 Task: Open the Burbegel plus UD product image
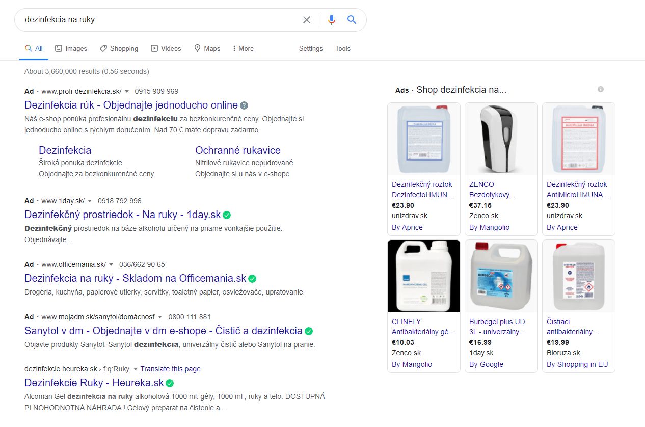click(x=501, y=276)
